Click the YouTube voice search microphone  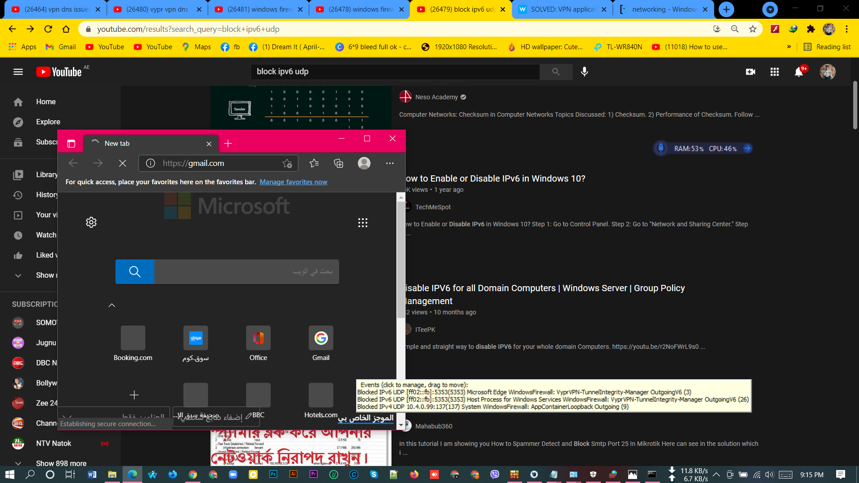(x=584, y=72)
